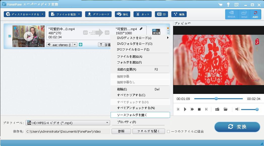264x146 pixels.
Task: Click the ダウンロード toolbar button
Action: 98,14
